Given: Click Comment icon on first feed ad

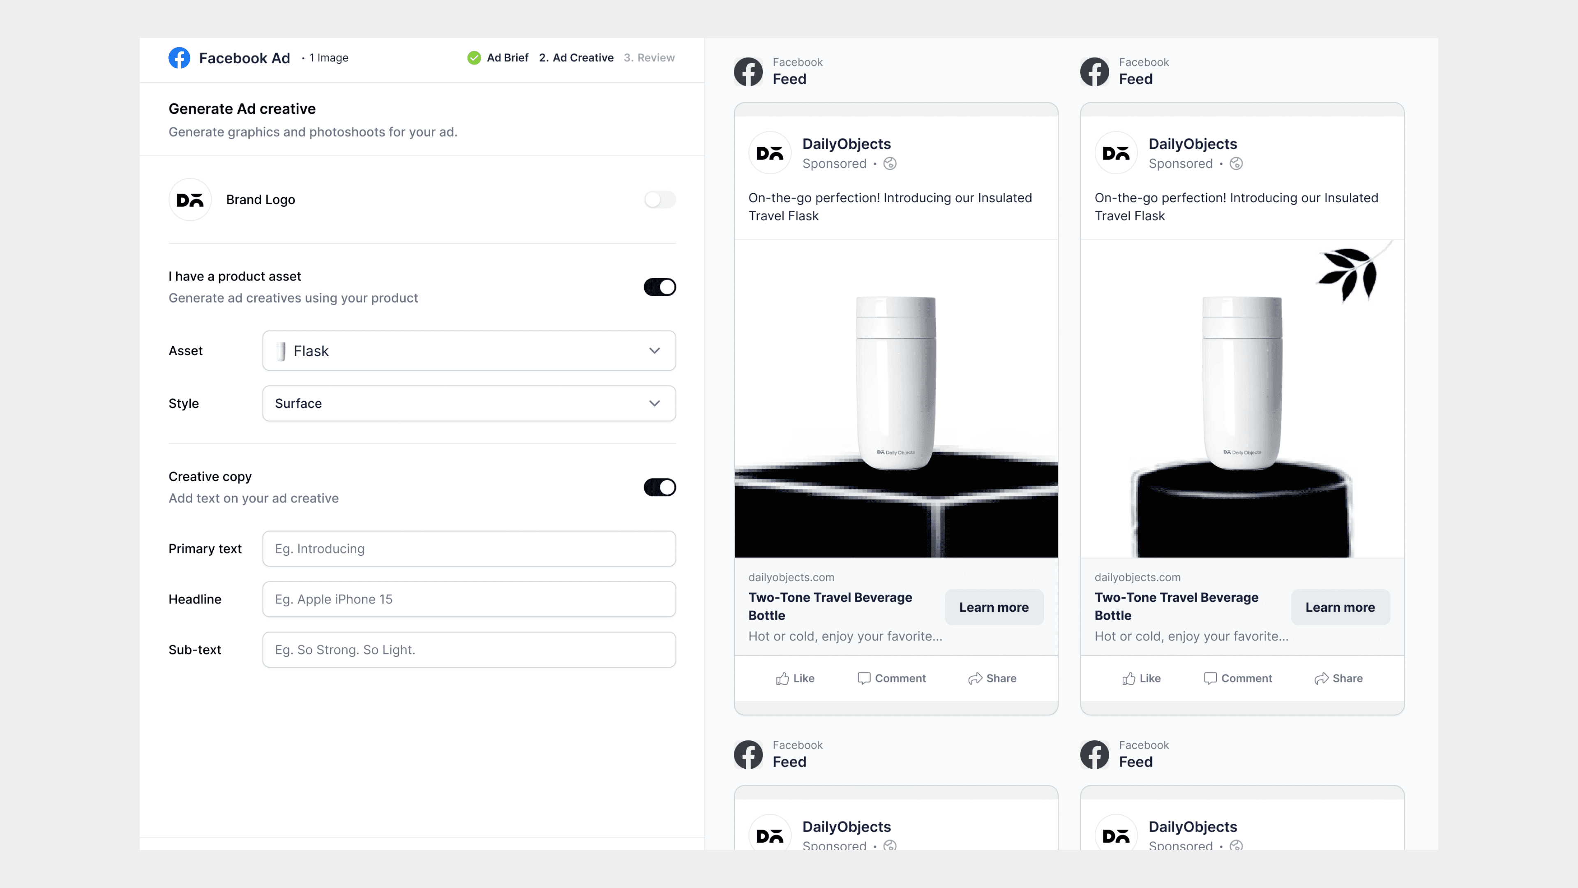Looking at the screenshot, I should pyautogui.click(x=864, y=678).
